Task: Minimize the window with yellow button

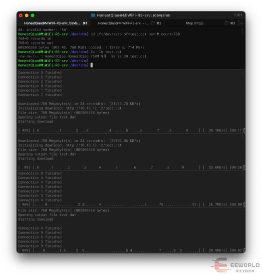Action: click(26, 15)
